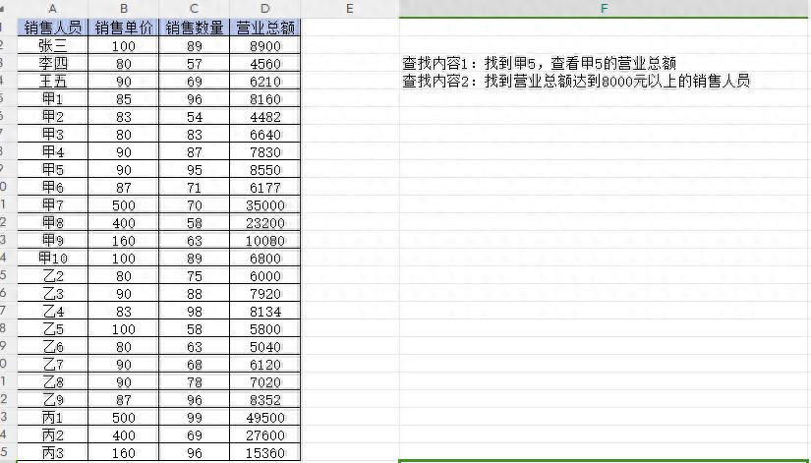The image size is (811, 463).
Task: Select the salesperson cell 乙7
Action: coord(53,364)
